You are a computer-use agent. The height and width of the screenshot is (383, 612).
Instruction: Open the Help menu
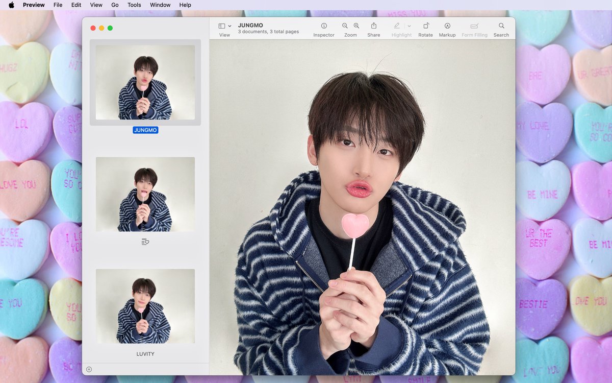click(185, 5)
